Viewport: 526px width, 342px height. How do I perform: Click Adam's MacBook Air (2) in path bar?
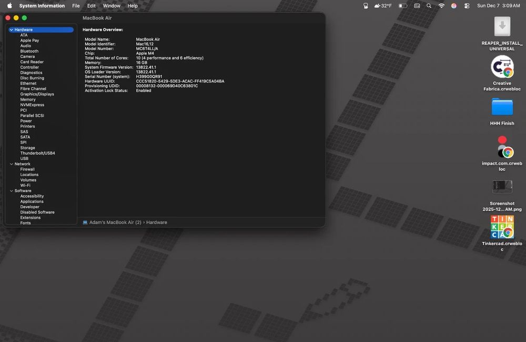point(115,222)
